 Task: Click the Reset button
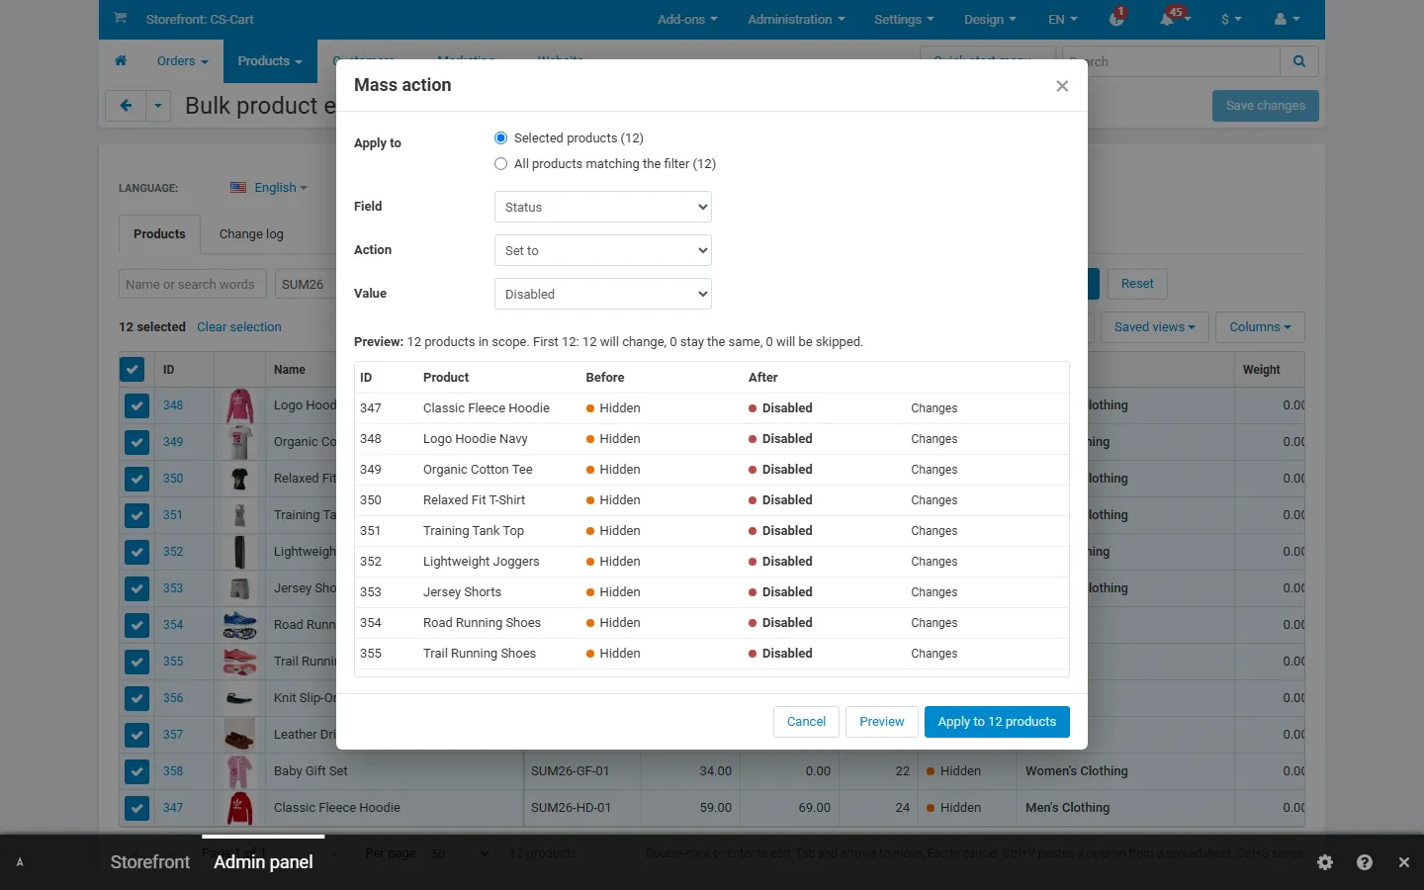click(x=1137, y=284)
